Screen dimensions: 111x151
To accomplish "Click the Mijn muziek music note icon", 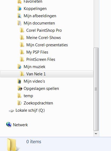I will (19, 67).
